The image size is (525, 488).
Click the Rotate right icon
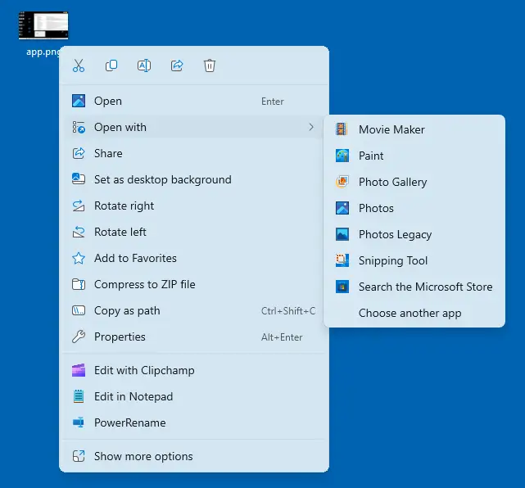[79, 206]
